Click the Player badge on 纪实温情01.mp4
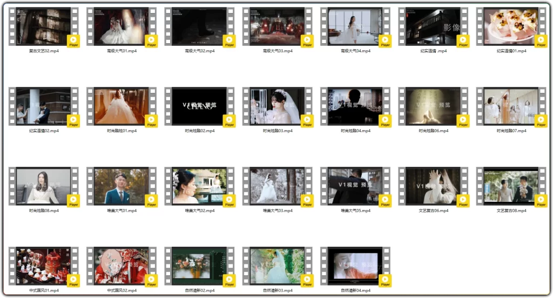553x298 pixels. [x=541, y=41]
